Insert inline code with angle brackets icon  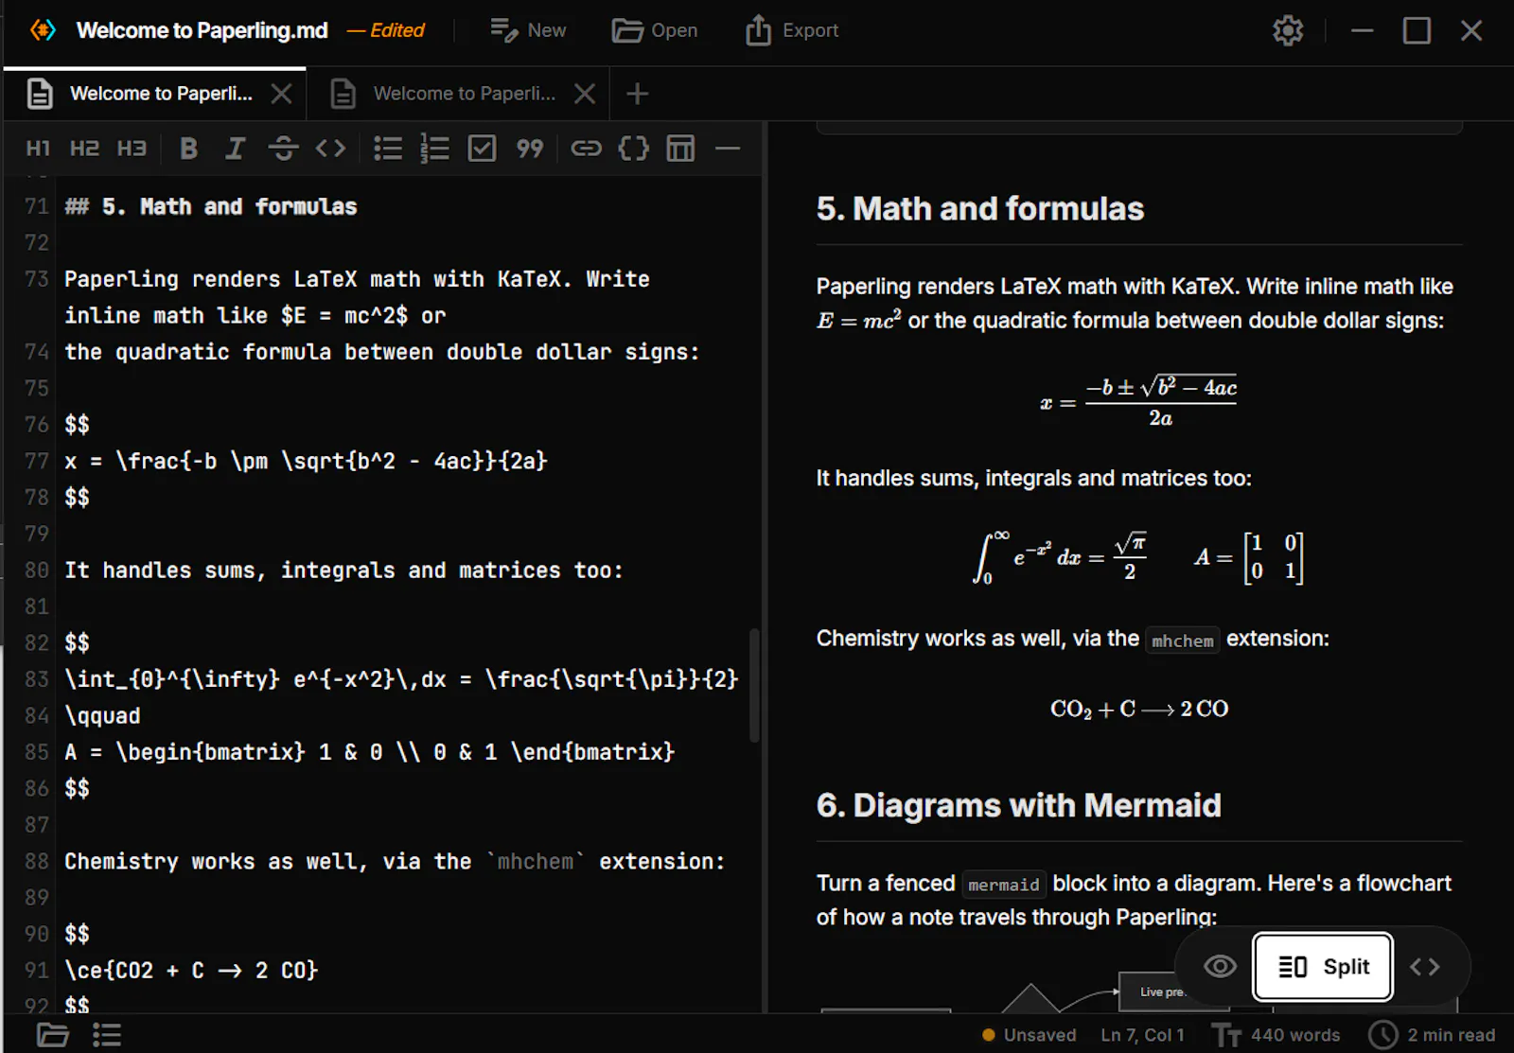coord(330,149)
